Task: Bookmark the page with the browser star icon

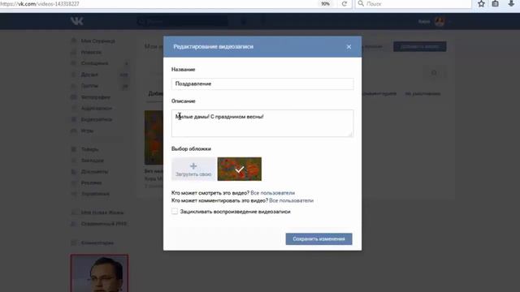Action: click(481, 4)
